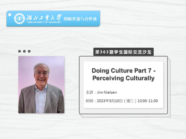Click the number 363 in the salon header
The height and width of the screenshot is (139, 186).
pos(104,52)
